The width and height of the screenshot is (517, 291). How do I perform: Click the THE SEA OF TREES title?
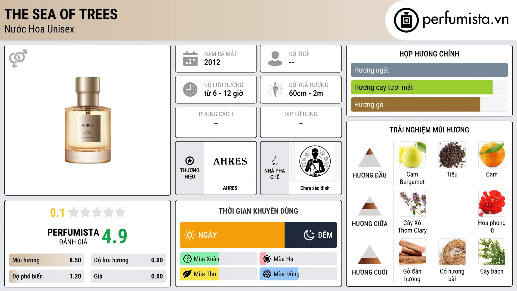(61, 14)
